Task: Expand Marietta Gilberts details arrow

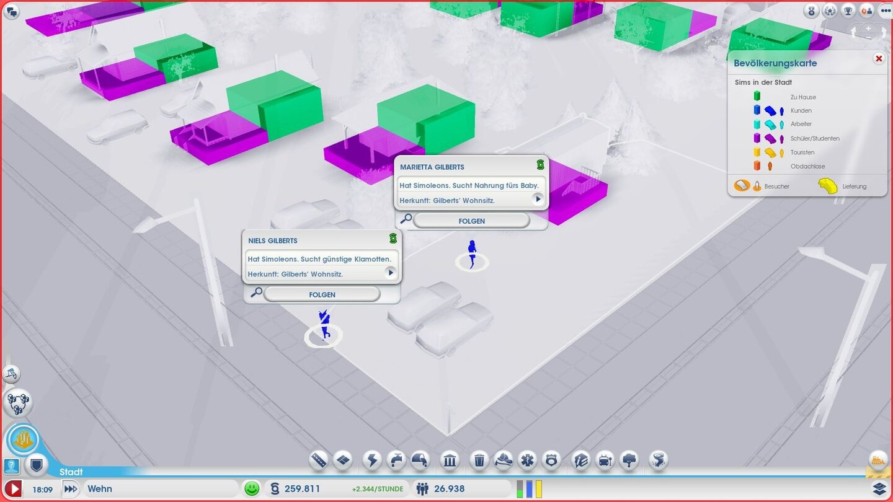Action: coord(538,199)
